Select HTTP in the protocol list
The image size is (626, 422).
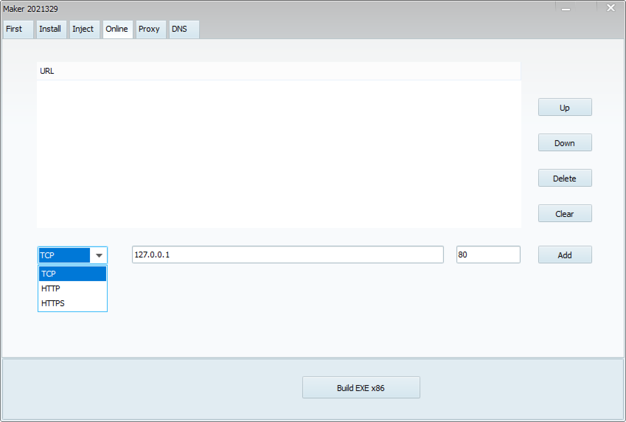click(x=72, y=288)
